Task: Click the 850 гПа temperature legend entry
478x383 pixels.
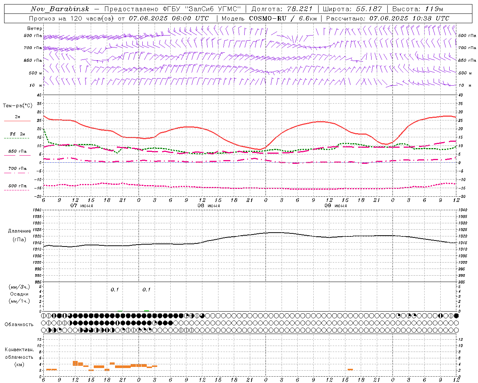Action: (17, 151)
